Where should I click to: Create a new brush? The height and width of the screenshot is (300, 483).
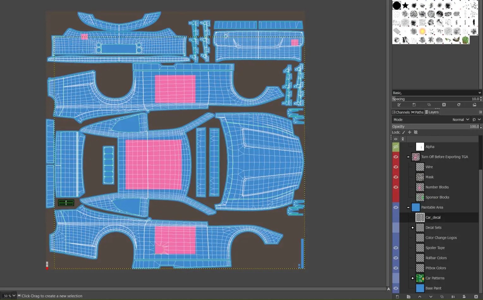(414, 105)
